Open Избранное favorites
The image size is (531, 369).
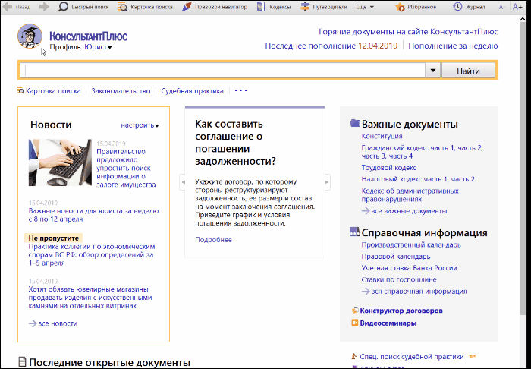[x=416, y=7]
